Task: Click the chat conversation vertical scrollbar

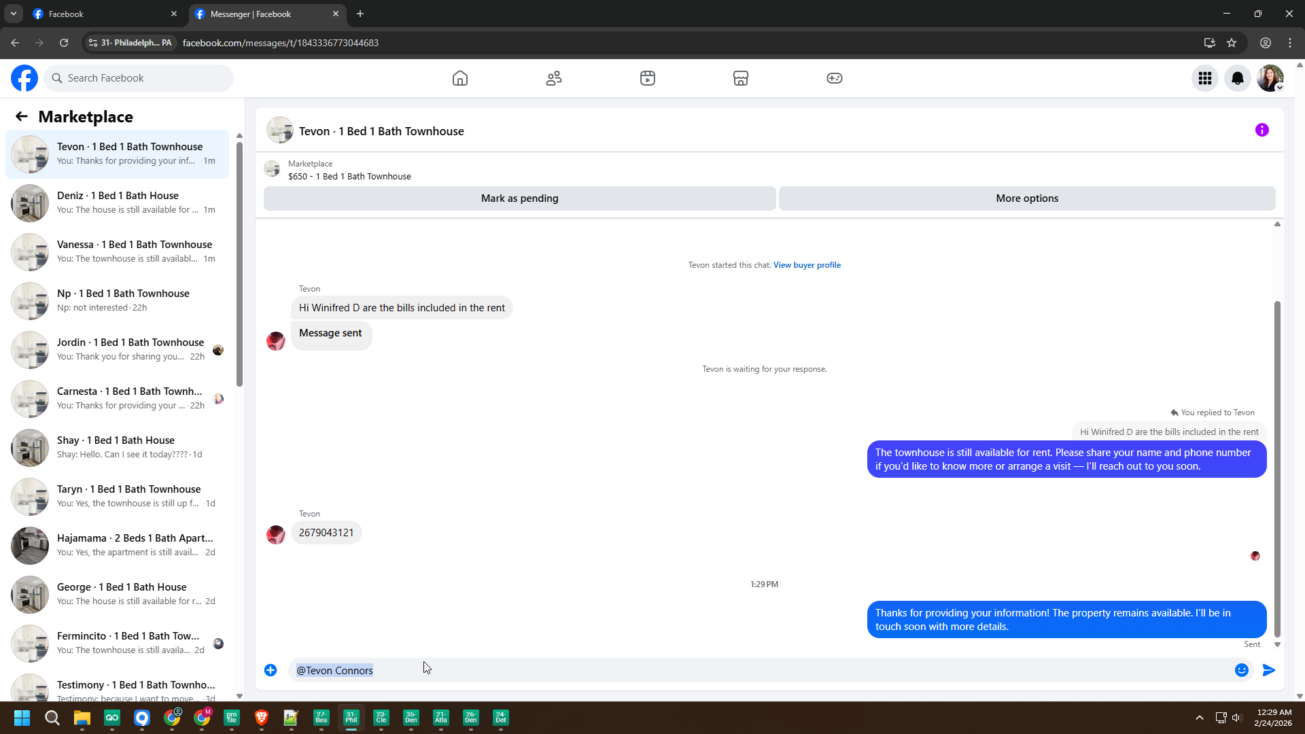Action: click(1277, 469)
